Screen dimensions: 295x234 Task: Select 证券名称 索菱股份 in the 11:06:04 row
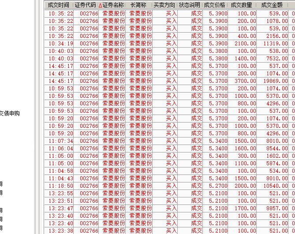[x=112, y=149]
